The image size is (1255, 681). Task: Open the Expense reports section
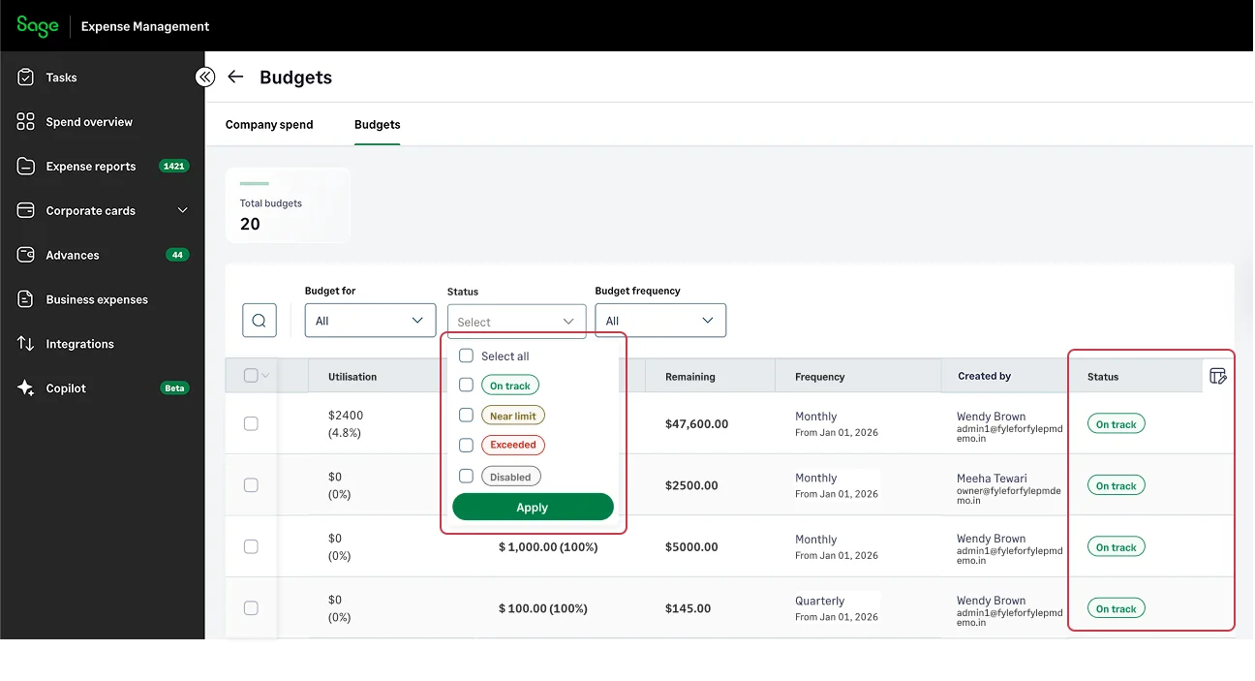click(x=25, y=166)
